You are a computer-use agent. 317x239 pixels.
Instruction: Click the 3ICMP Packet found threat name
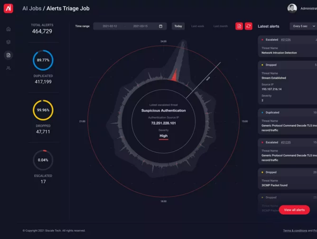(274, 185)
